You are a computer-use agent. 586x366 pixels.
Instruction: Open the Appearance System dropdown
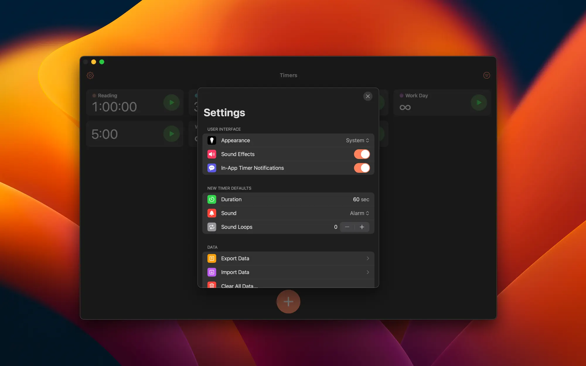357,141
